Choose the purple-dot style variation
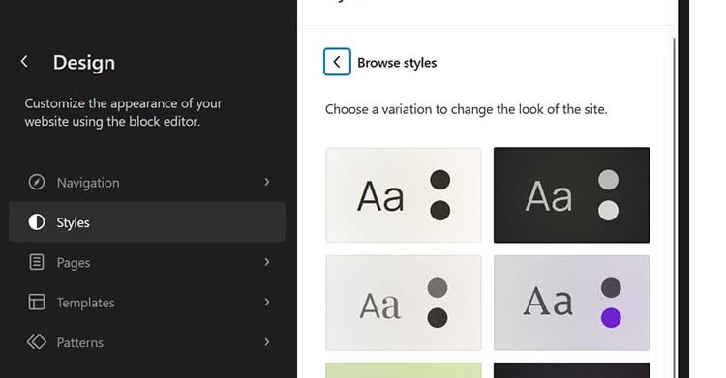The height and width of the screenshot is (378, 726). pyautogui.click(x=571, y=303)
